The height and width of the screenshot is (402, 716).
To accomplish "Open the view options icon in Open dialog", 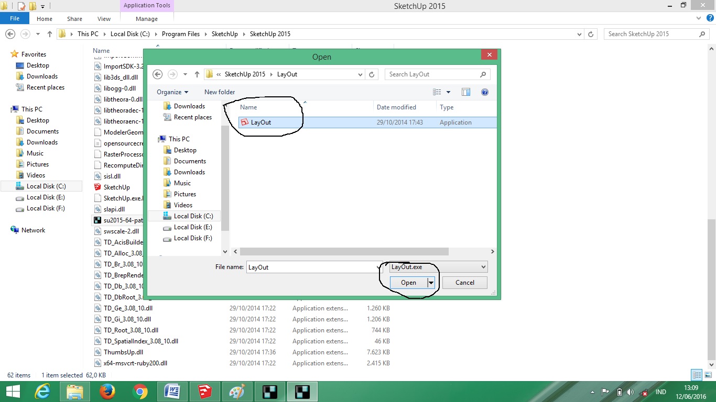I will click(437, 92).
